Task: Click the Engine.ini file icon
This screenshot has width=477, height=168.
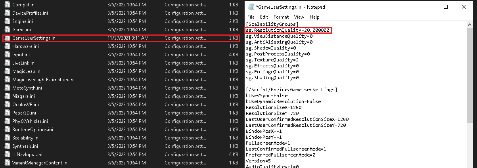Action: pos(7,21)
